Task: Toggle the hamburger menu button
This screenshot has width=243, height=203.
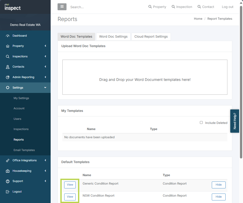Action: coord(62,7)
